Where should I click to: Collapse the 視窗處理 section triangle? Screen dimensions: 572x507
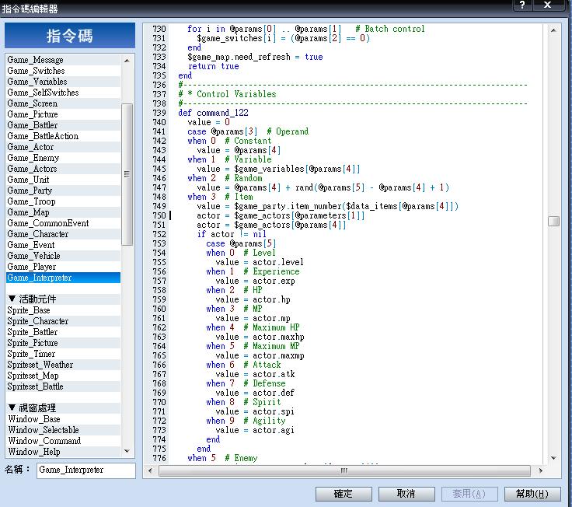click(12, 407)
